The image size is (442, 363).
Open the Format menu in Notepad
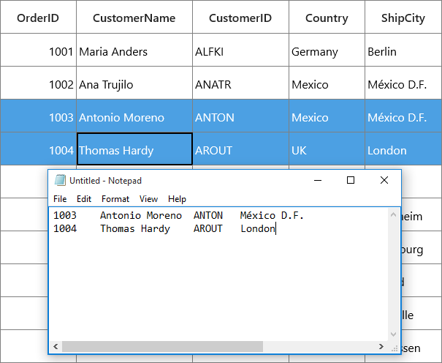click(x=115, y=199)
